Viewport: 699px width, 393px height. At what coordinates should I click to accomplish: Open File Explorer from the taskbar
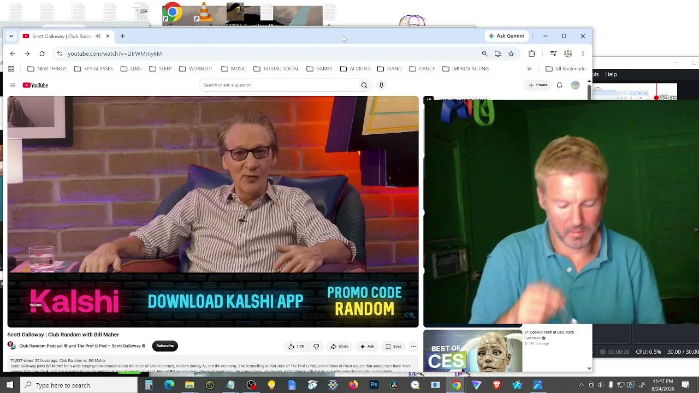pos(189,385)
